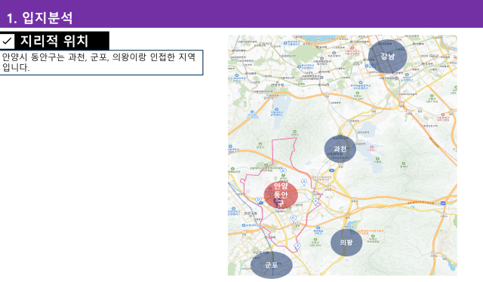The height and width of the screenshot is (282, 483).
Task: Click the checkmark icon beside 지리적 위치
Action: point(7,41)
